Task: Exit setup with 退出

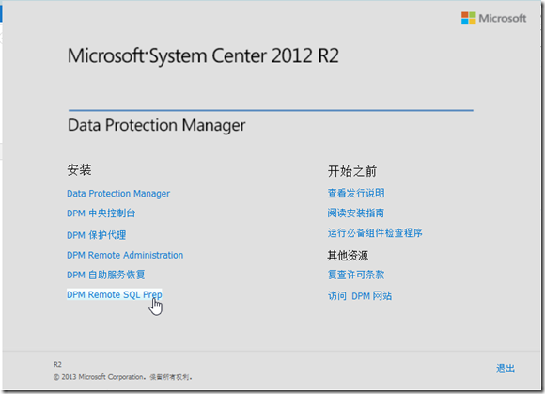Action: coord(506,369)
